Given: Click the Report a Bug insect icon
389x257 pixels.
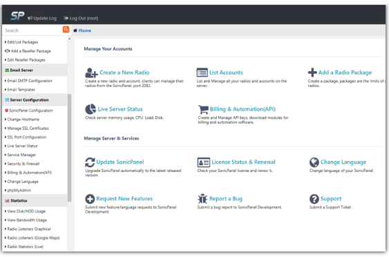Looking at the screenshot, I should [202, 199].
